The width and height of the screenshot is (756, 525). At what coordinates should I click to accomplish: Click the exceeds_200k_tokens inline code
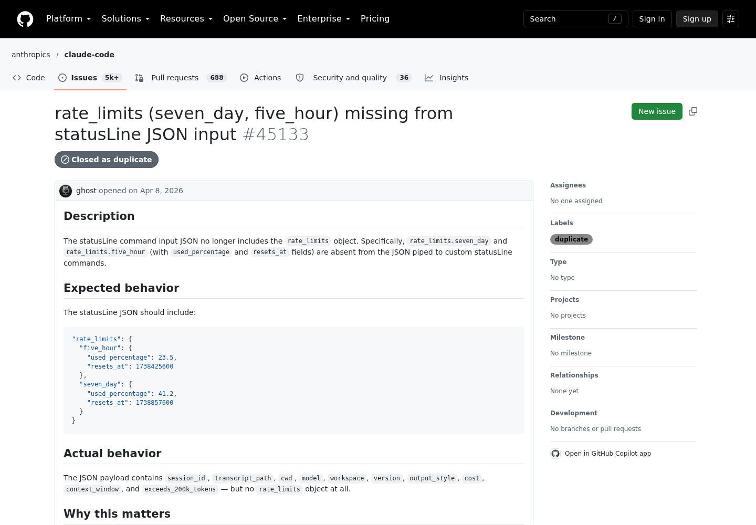[180, 489]
